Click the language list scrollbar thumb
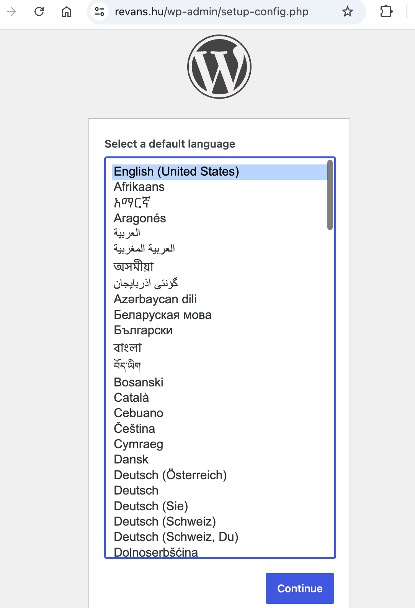 pos(330,195)
